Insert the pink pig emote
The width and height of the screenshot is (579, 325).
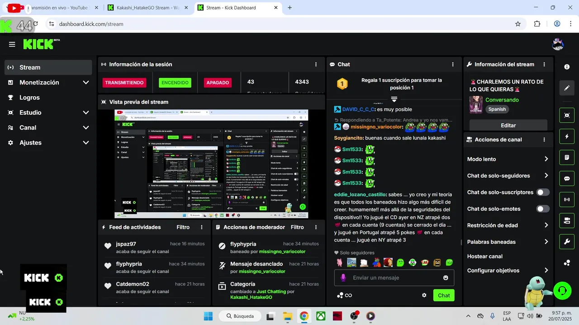(340, 262)
